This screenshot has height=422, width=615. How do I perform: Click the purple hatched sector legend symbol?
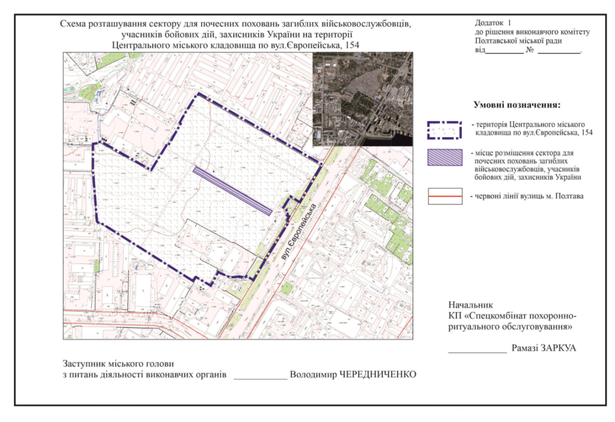click(445, 157)
